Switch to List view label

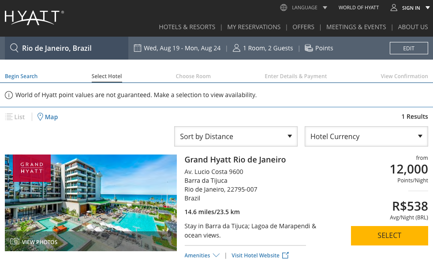point(19,117)
